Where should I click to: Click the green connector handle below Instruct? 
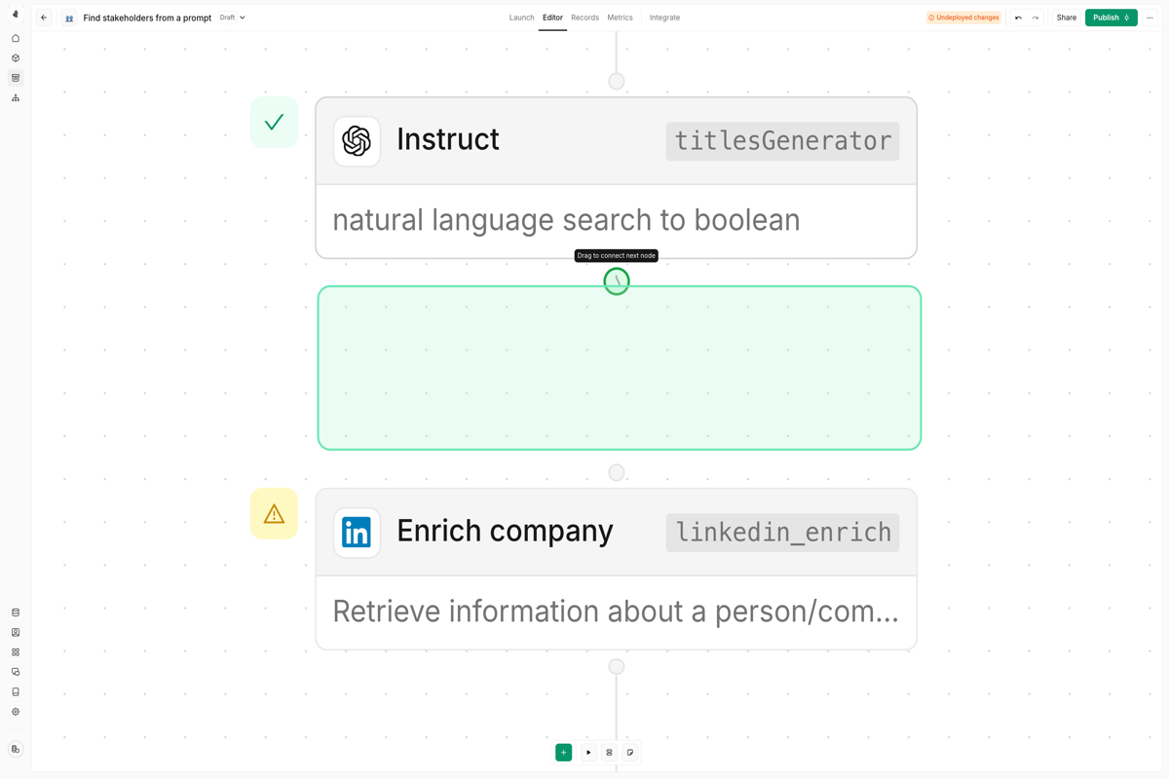click(617, 281)
